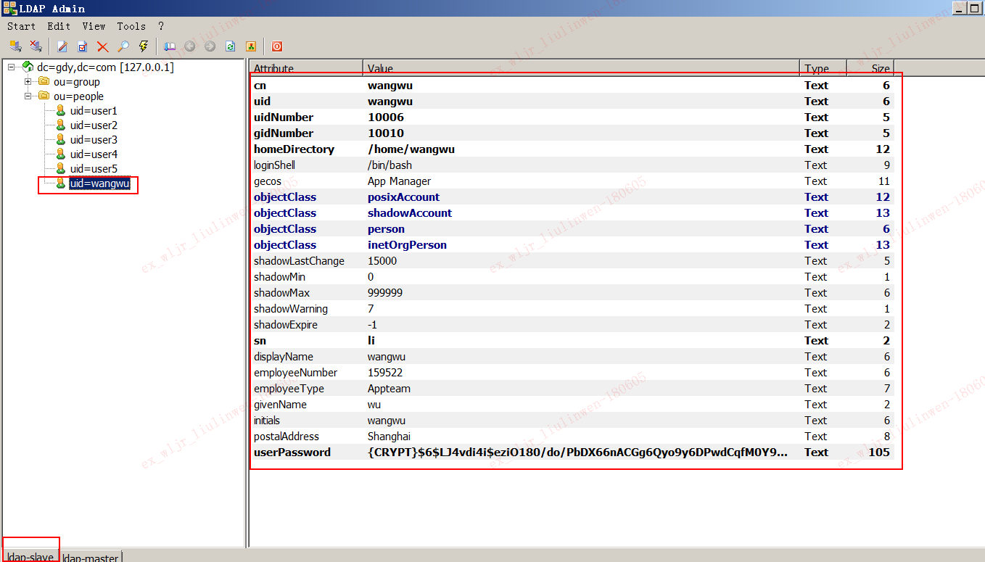Sort by the Attribute column header
Image resolution: width=985 pixels, height=562 pixels.
tap(306, 68)
